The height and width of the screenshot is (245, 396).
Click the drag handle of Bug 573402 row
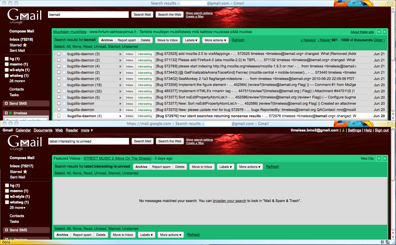point(55,79)
